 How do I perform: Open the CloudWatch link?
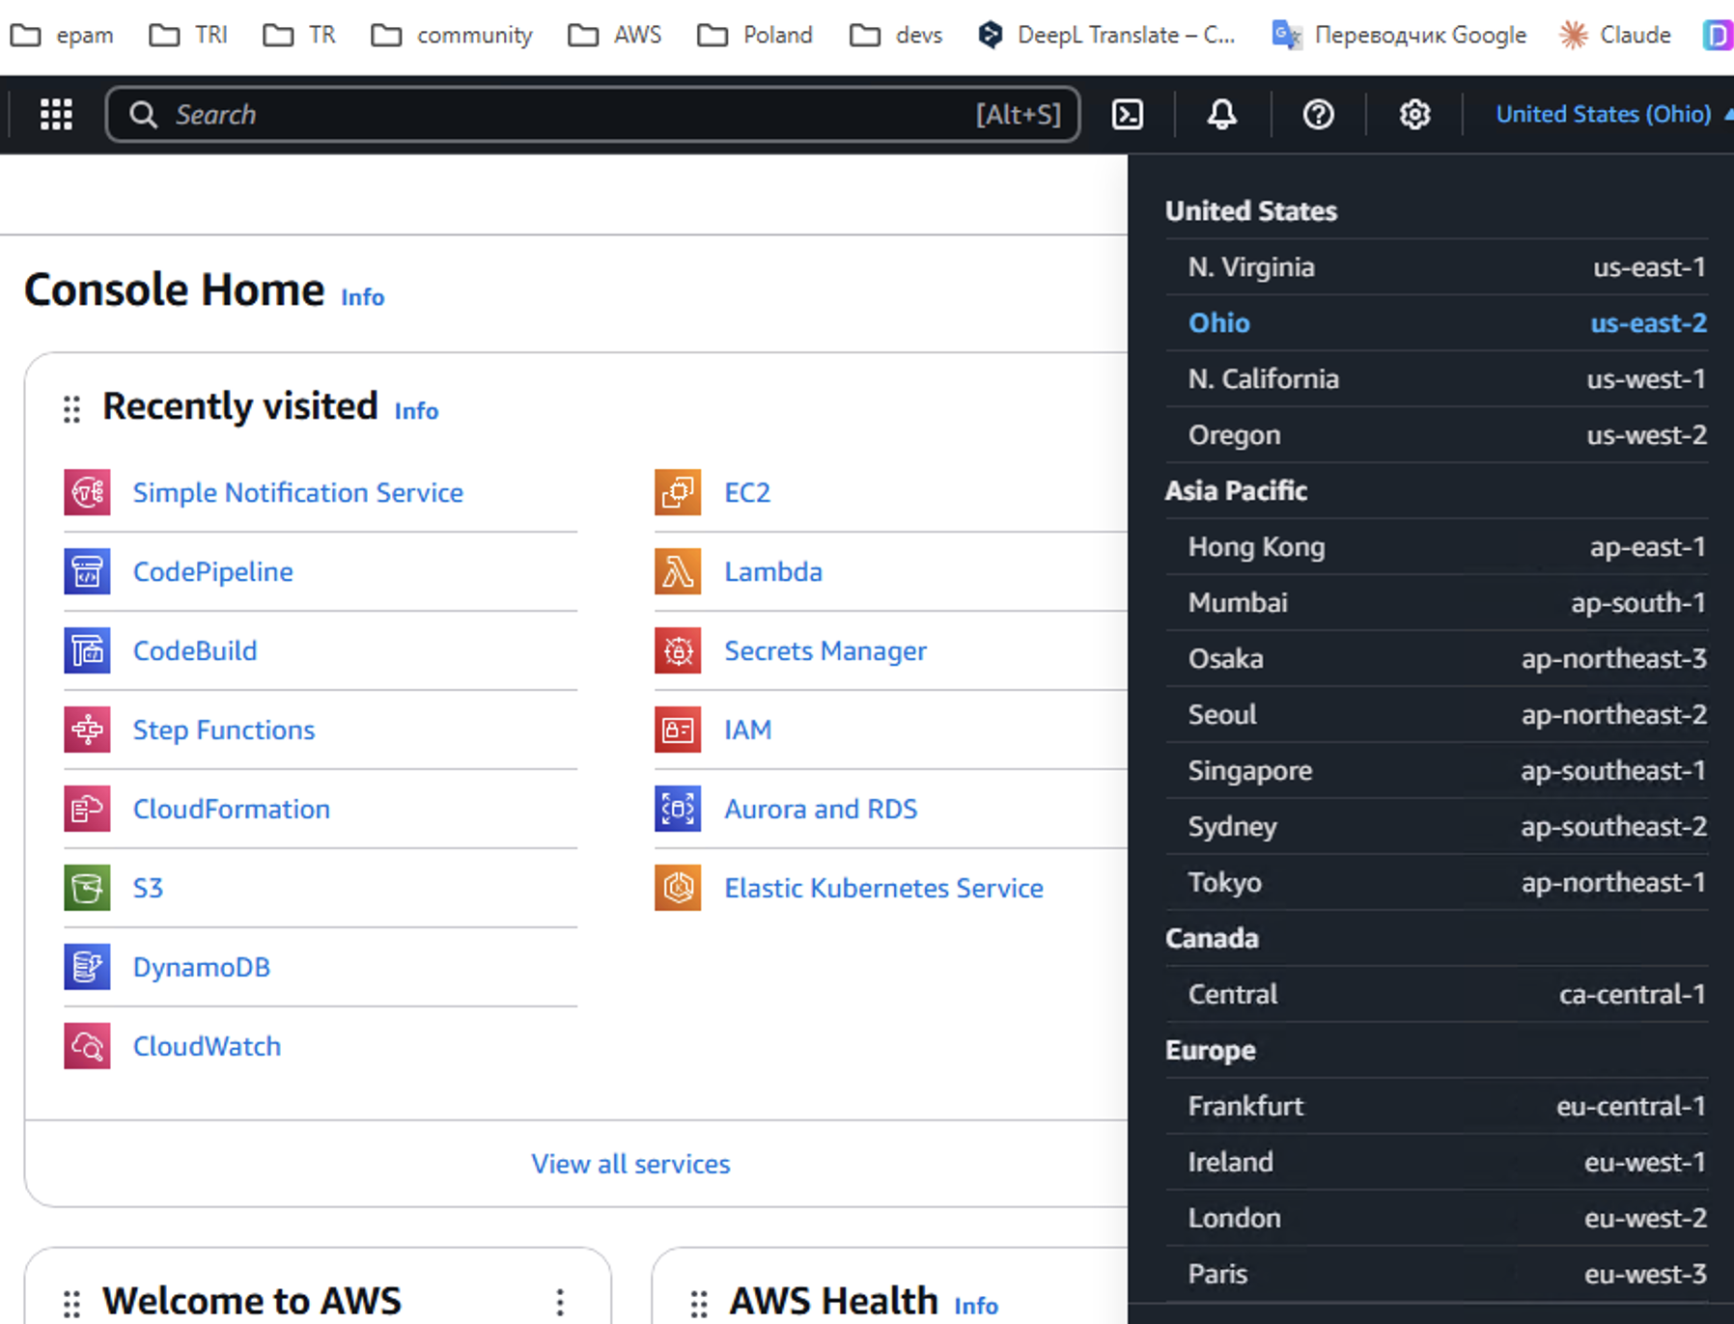[x=207, y=1046]
